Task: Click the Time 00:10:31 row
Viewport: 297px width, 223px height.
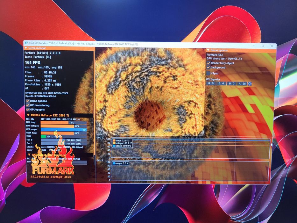Action: (40, 72)
